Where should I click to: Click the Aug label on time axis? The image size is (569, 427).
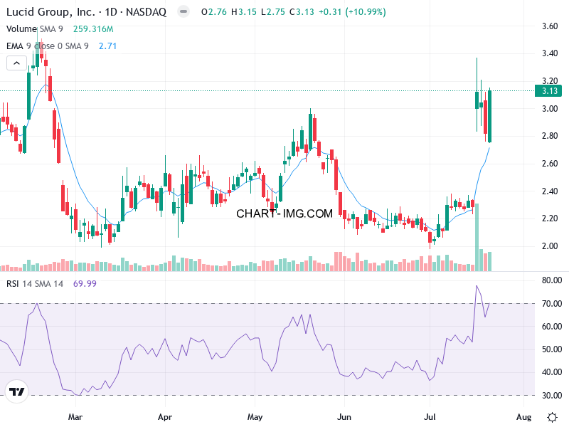(523, 417)
